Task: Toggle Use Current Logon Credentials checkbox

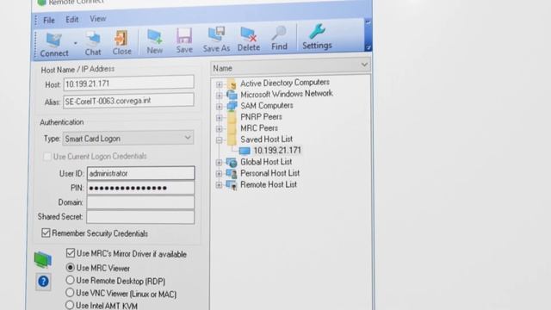Action: point(47,156)
